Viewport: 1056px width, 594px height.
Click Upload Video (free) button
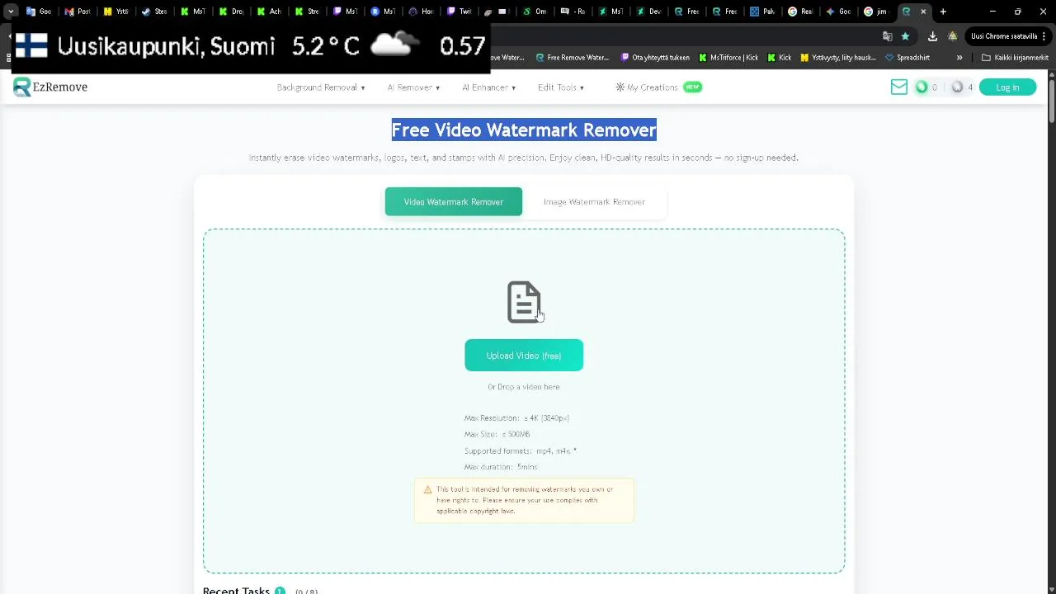coord(524,356)
